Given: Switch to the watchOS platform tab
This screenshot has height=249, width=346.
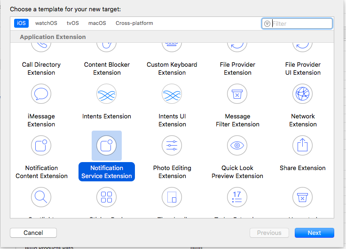Looking at the screenshot, I should (46, 23).
